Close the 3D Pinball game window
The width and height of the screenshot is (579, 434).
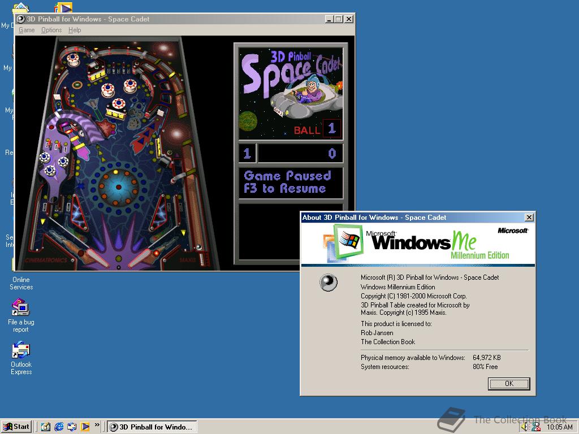click(348, 19)
